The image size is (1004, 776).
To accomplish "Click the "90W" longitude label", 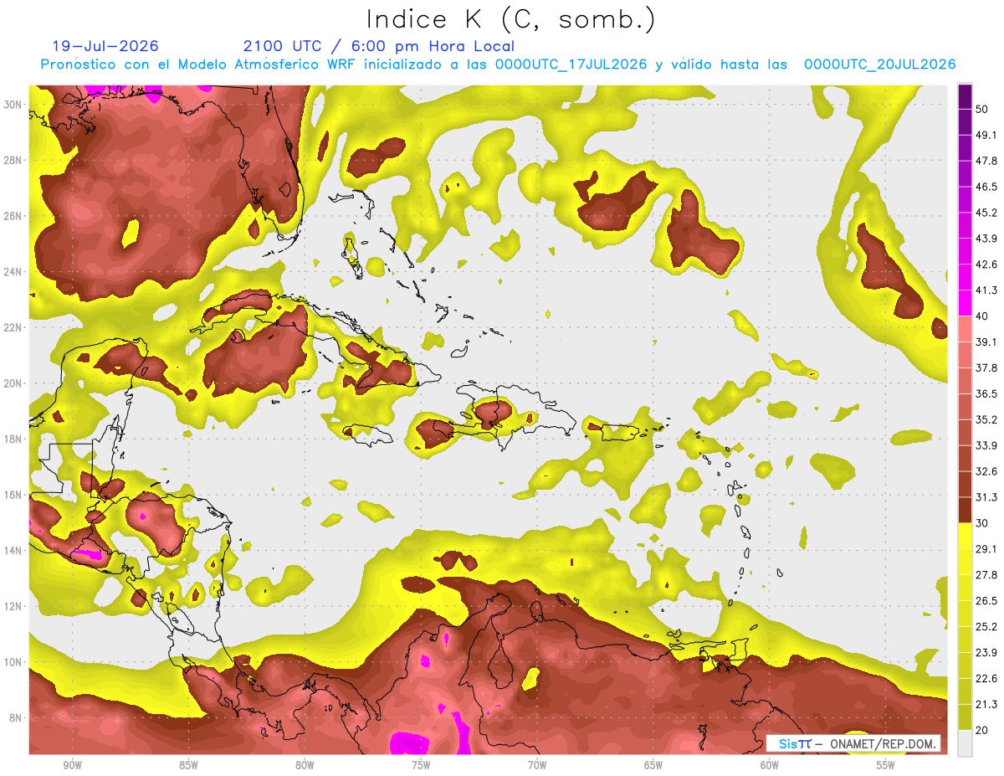I will 73,766.
